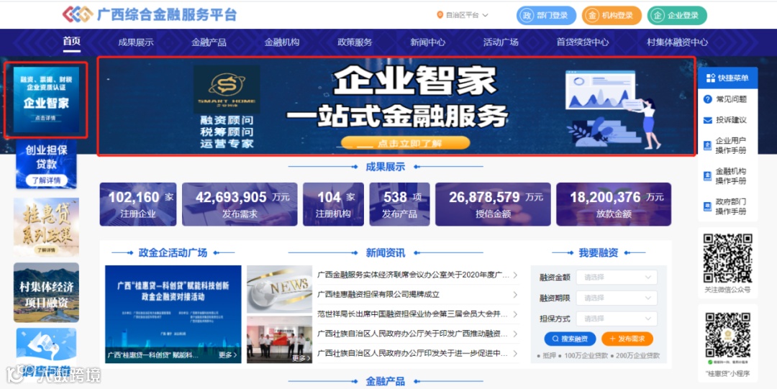The image size is (777, 389).
Task: Click the 企业智家 side banner thumbnail
Action: 46,100
